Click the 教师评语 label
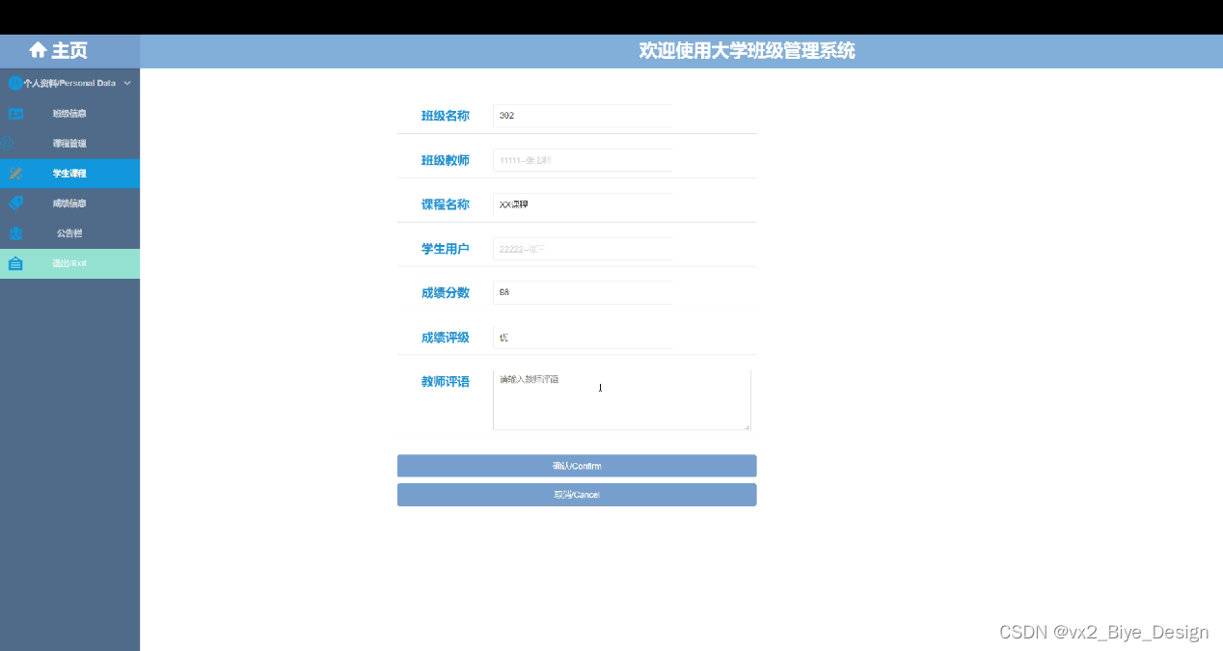1223x651 pixels. click(446, 382)
